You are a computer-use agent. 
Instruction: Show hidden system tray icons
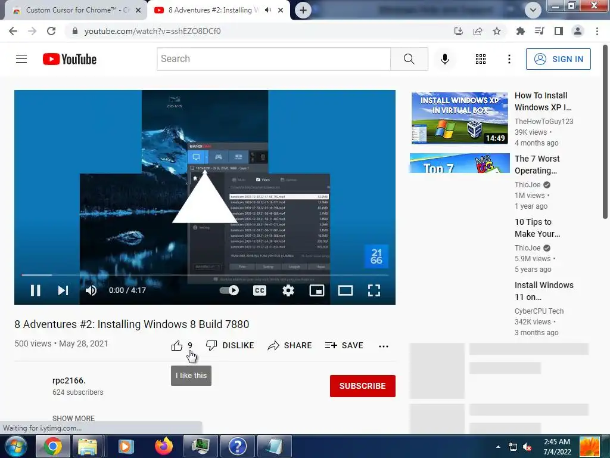click(x=499, y=447)
